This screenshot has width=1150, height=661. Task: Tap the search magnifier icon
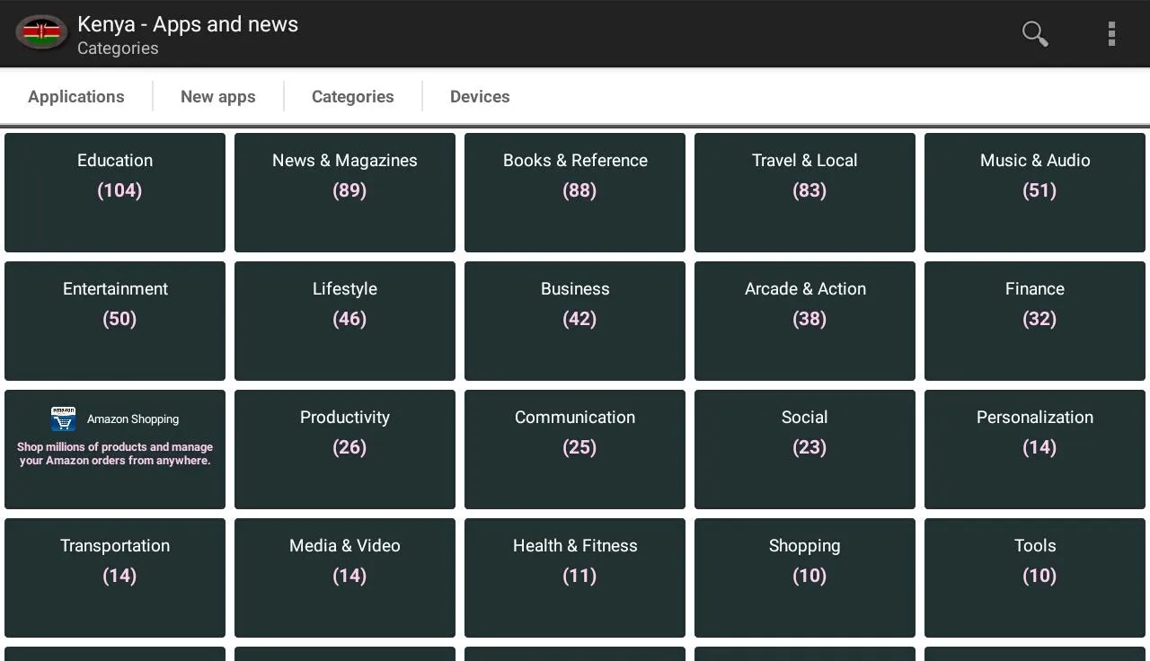(1035, 33)
